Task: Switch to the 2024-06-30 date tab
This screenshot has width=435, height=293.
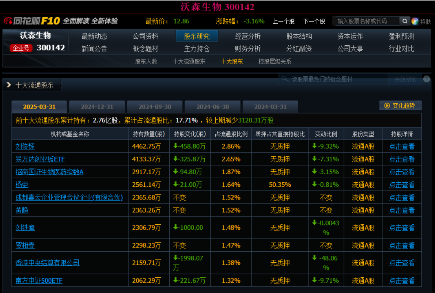Action: point(212,107)
